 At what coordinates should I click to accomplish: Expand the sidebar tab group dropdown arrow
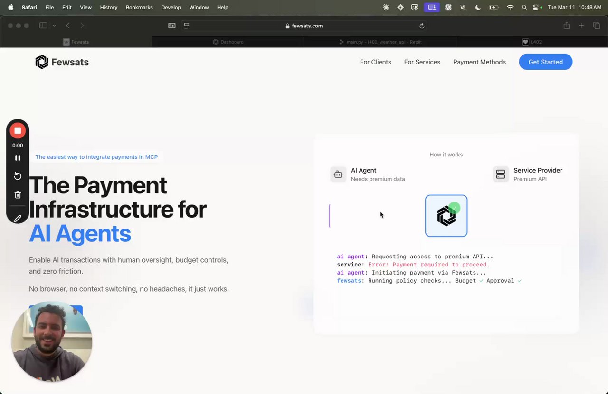[54, 26]
